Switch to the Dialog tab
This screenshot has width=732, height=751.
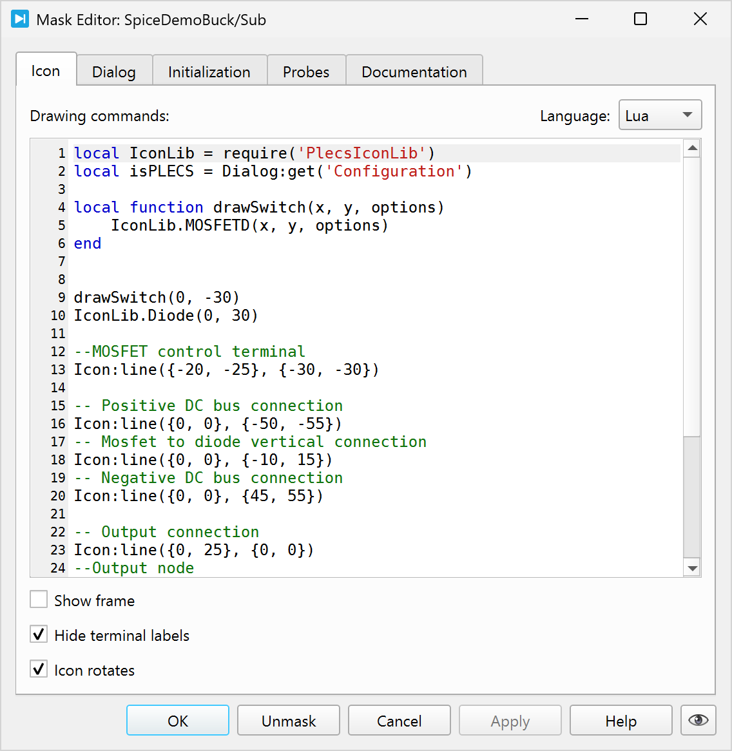114,71
